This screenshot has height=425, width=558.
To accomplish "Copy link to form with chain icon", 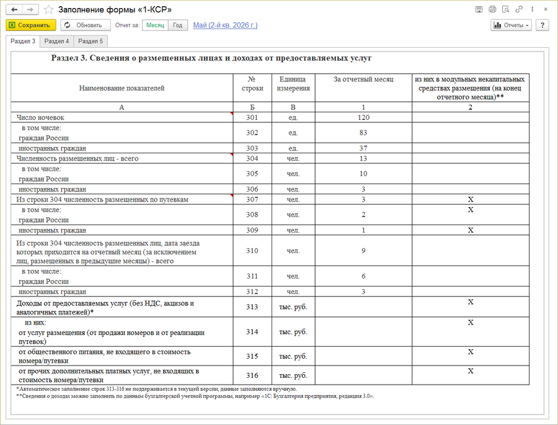I will pos(519,9).
